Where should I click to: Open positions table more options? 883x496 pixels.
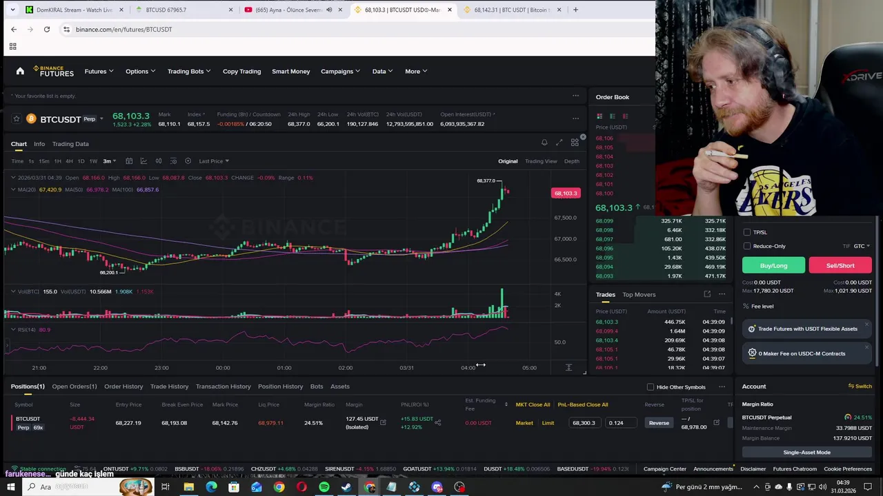click(722, 386)
